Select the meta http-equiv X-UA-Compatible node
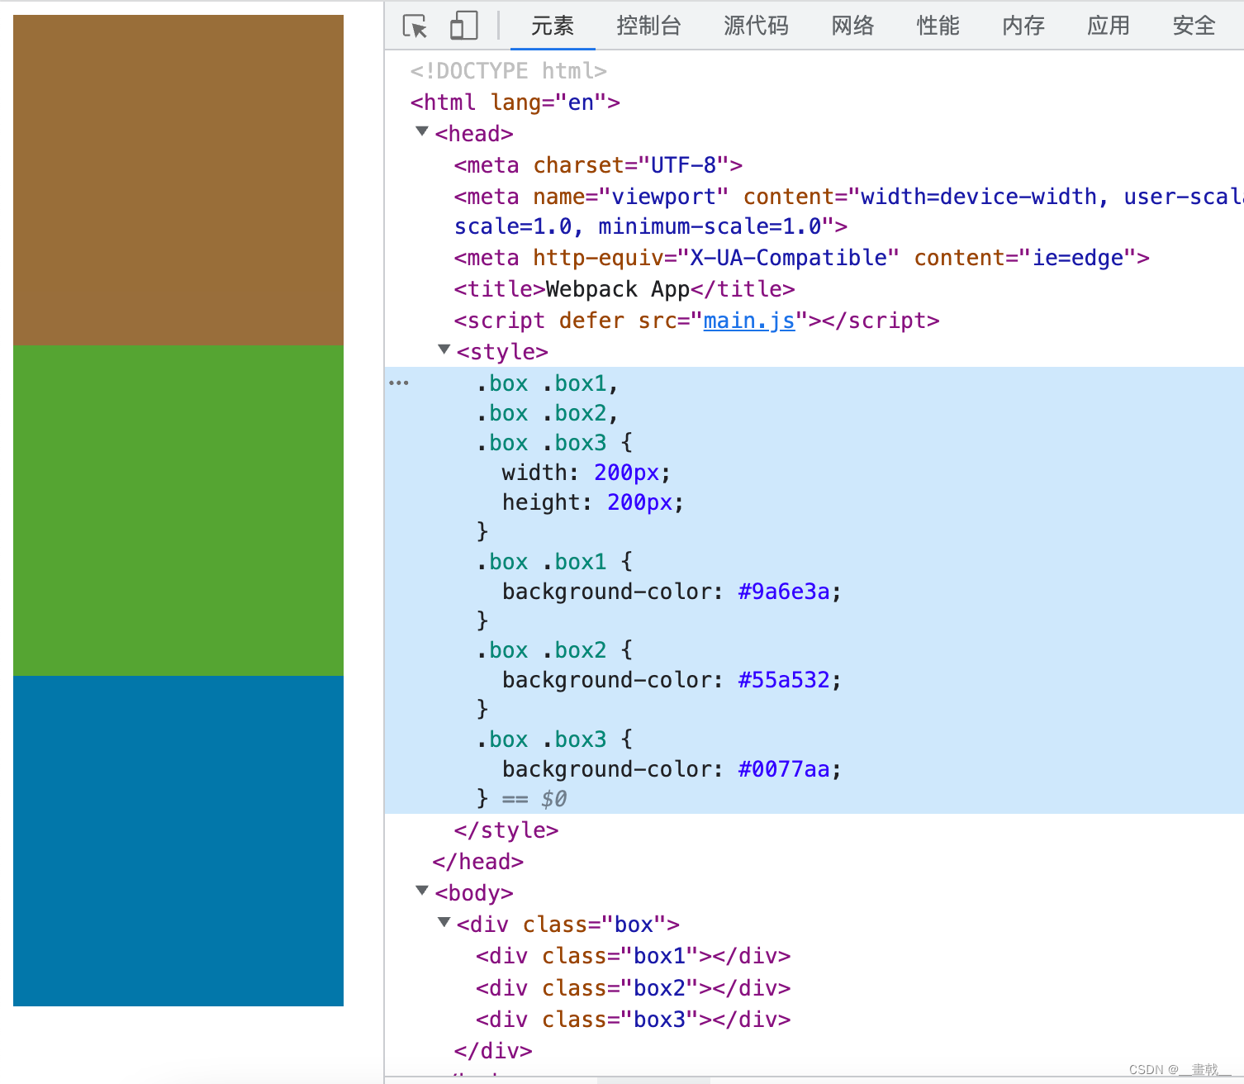 (801, 258)
